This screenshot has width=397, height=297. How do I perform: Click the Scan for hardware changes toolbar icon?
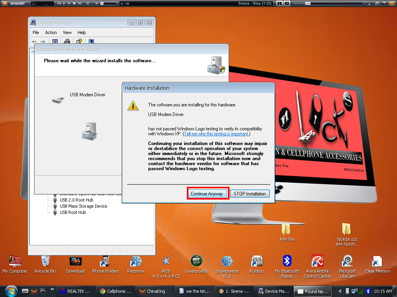[x=91, y=41]
